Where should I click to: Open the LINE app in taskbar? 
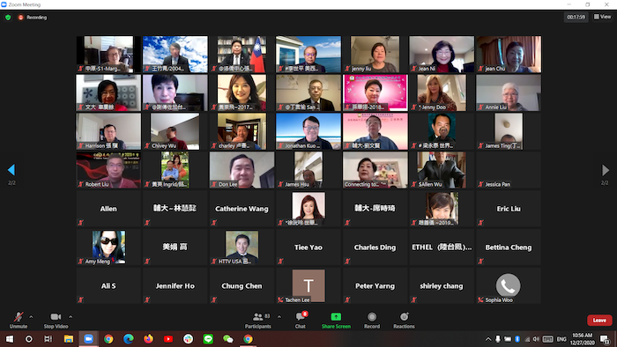pyautogui.click(x=208, y=339)
